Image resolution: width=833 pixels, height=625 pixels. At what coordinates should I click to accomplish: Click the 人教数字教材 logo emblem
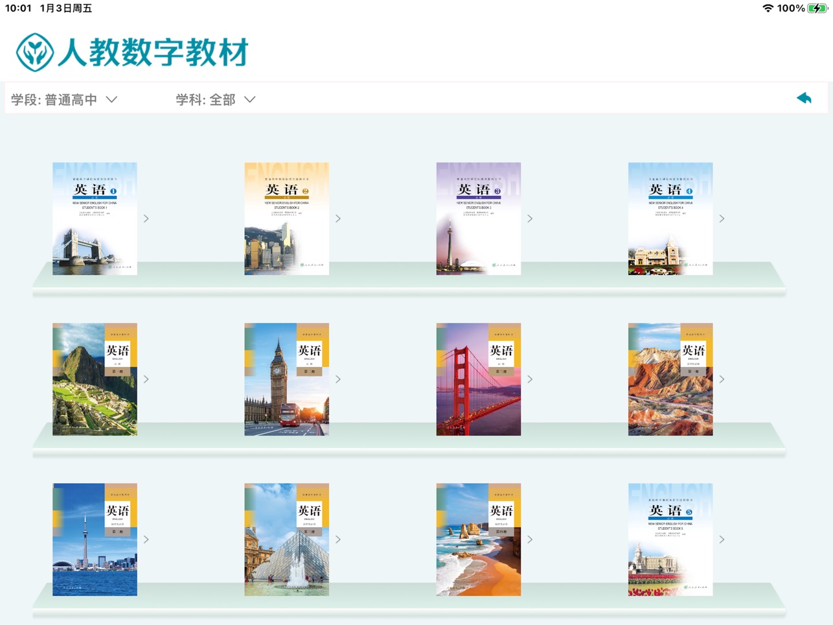click(35, 53)
